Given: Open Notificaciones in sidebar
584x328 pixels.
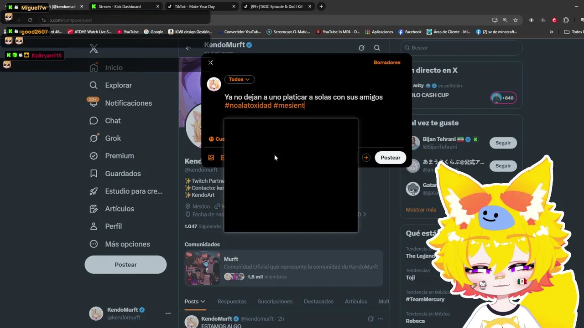Looking at the screenshot, I should tap(121, 103).
